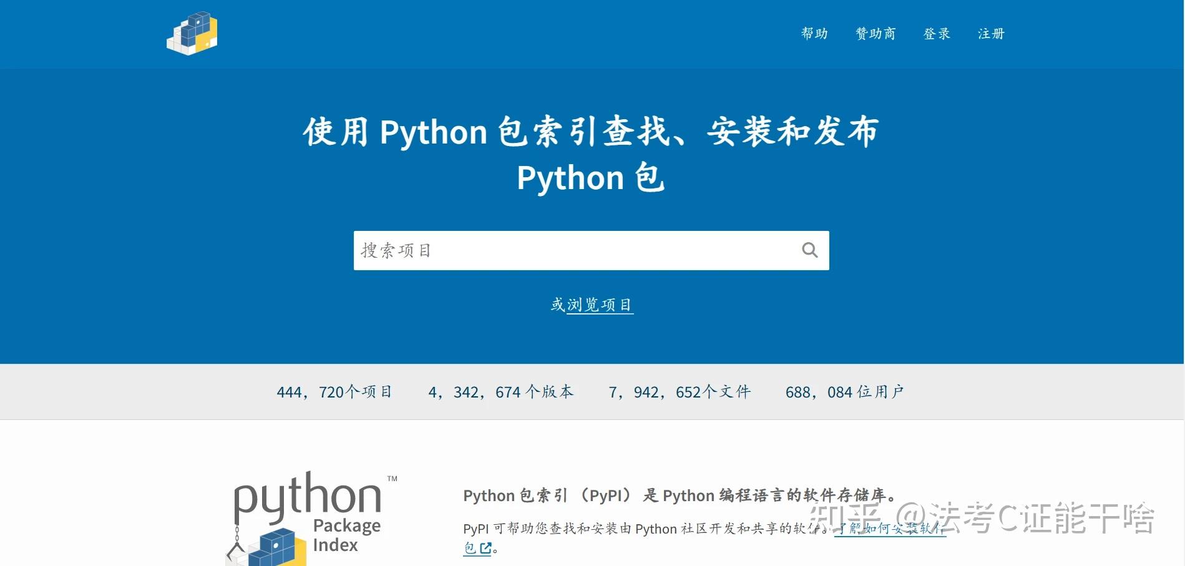
Task: Open the 登录 page
Action: point(935,33)
